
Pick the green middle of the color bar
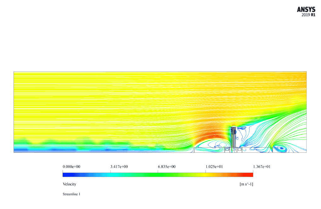pos(158,175)
